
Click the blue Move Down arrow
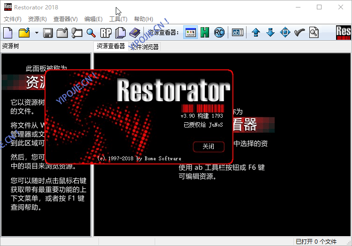point(270,33)
